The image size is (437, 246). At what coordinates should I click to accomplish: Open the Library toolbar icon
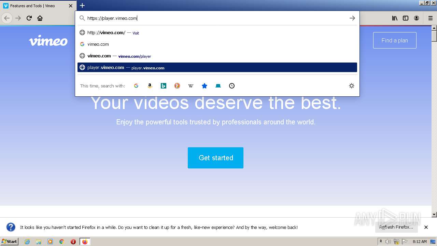(x=395, y=18)
